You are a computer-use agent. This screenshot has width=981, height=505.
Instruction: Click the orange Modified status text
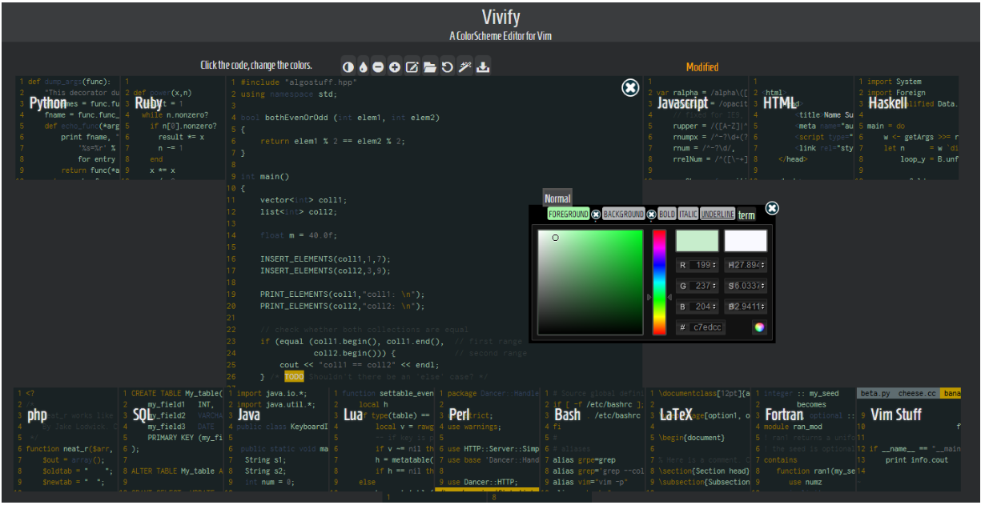tap(702, 67)
